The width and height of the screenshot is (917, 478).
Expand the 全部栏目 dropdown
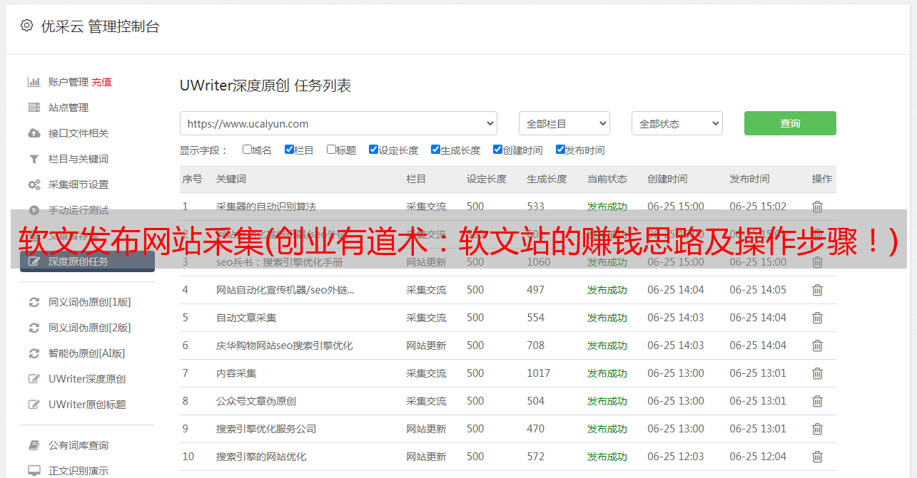point(564,123)
